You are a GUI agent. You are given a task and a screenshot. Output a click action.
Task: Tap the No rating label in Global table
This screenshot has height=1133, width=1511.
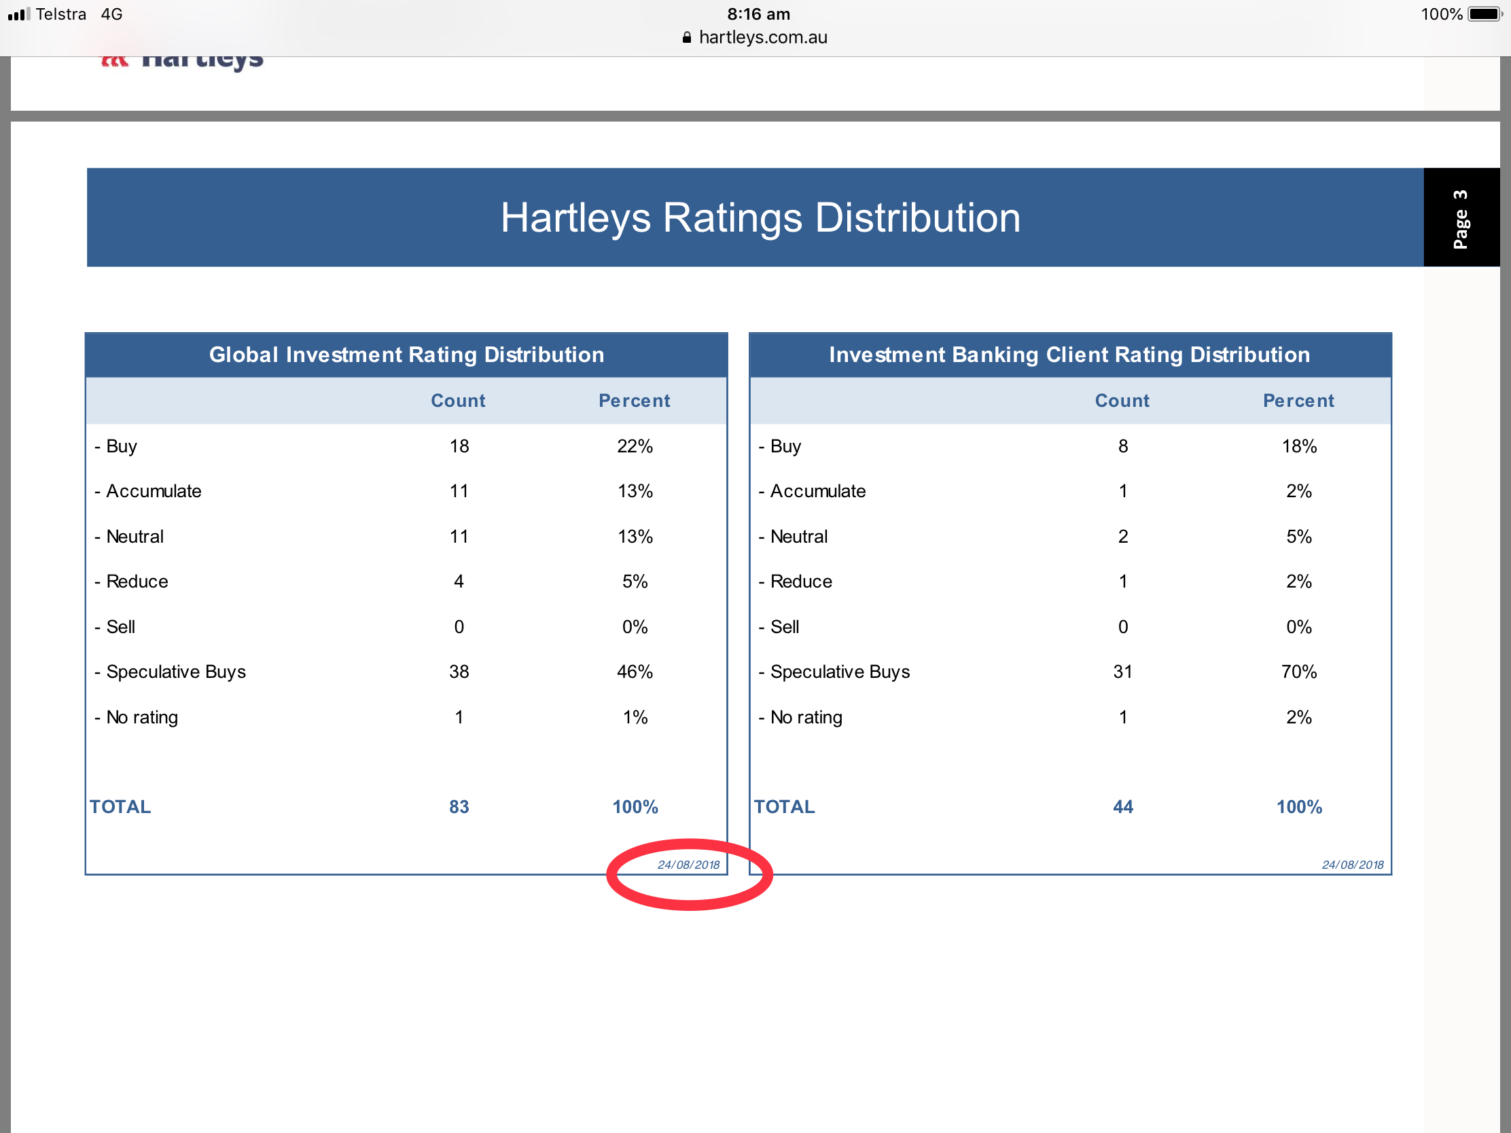(x=142, y=718)
